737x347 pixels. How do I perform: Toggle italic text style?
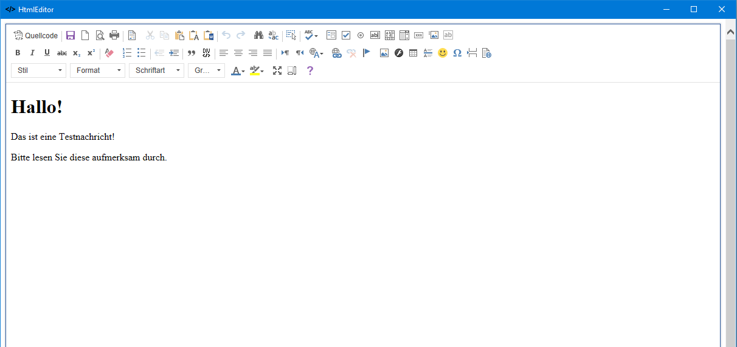pyautogui.click(x=32, y=53)
